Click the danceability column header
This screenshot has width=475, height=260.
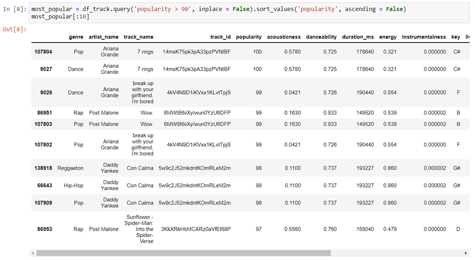point(321,37)
